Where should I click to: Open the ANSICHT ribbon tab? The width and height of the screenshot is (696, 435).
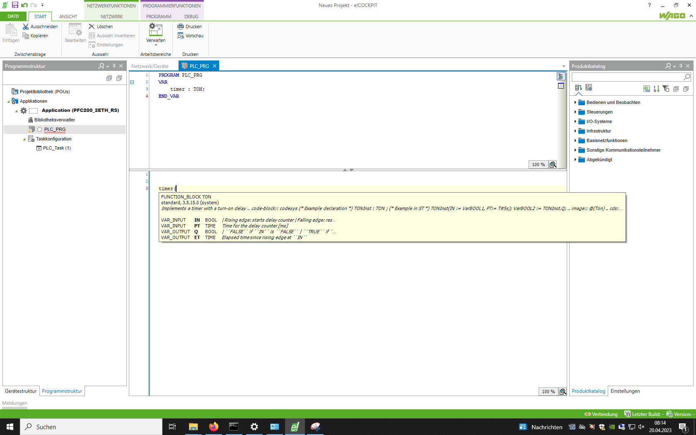[68, 17]
